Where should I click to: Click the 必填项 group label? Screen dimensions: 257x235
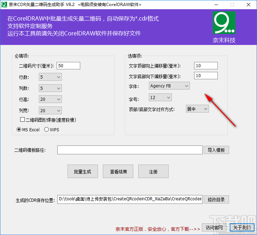click(x=22, y=56)
